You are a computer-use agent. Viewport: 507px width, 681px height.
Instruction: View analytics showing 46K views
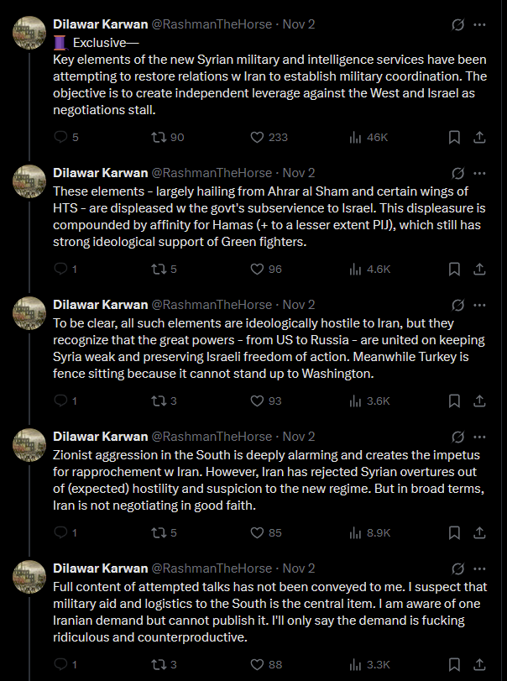[355, 138]
